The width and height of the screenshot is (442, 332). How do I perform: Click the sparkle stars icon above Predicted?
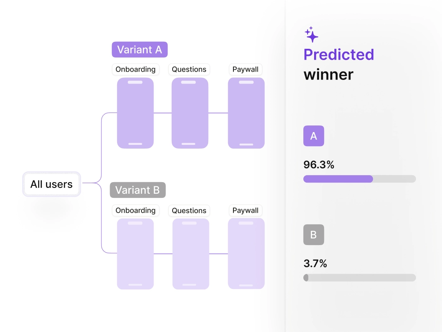pos(311,34)
